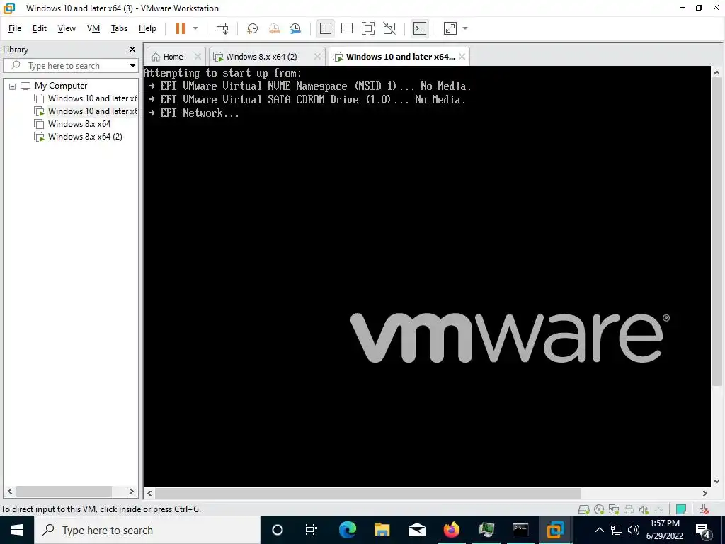This screenshot has height=544, width=725.
Task: Click the orange Suspend (pause) VM button
Action: pyautogui.click(x=181, y=28)
